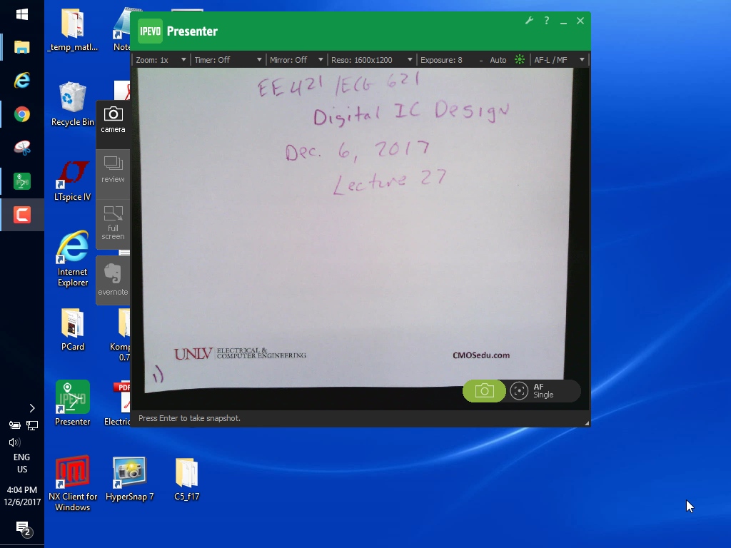Close the Presenter window
Viewport: 731px width, 548px height.
coord(580,21)
